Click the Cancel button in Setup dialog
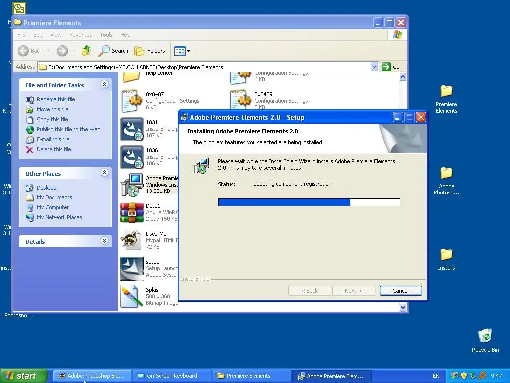 coord(400,291)
